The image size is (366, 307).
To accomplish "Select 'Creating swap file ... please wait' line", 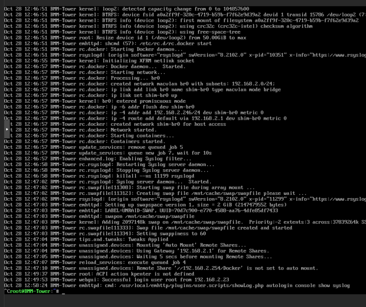I will point(155,193).
